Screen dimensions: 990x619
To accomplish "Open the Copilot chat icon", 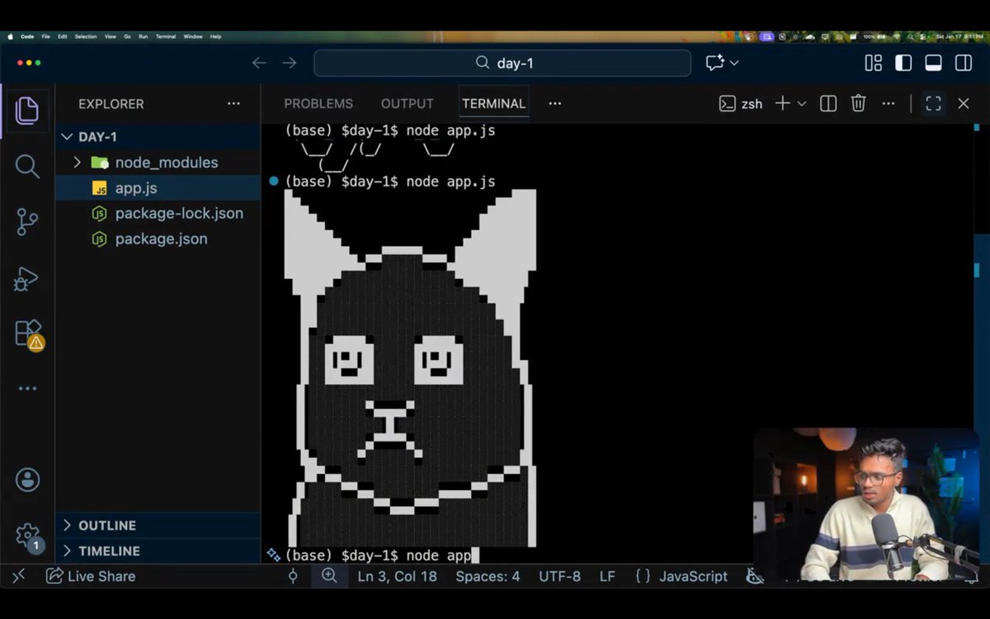I will [714, 63].
